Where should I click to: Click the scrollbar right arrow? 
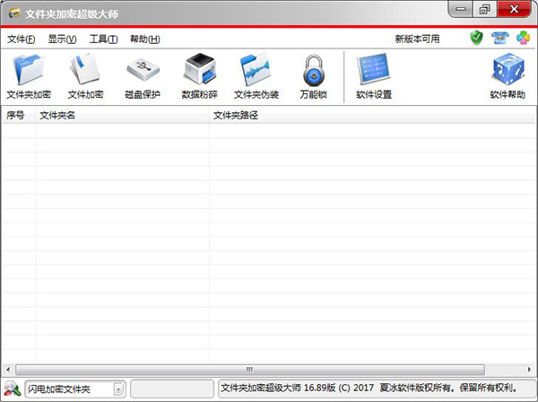529,370
